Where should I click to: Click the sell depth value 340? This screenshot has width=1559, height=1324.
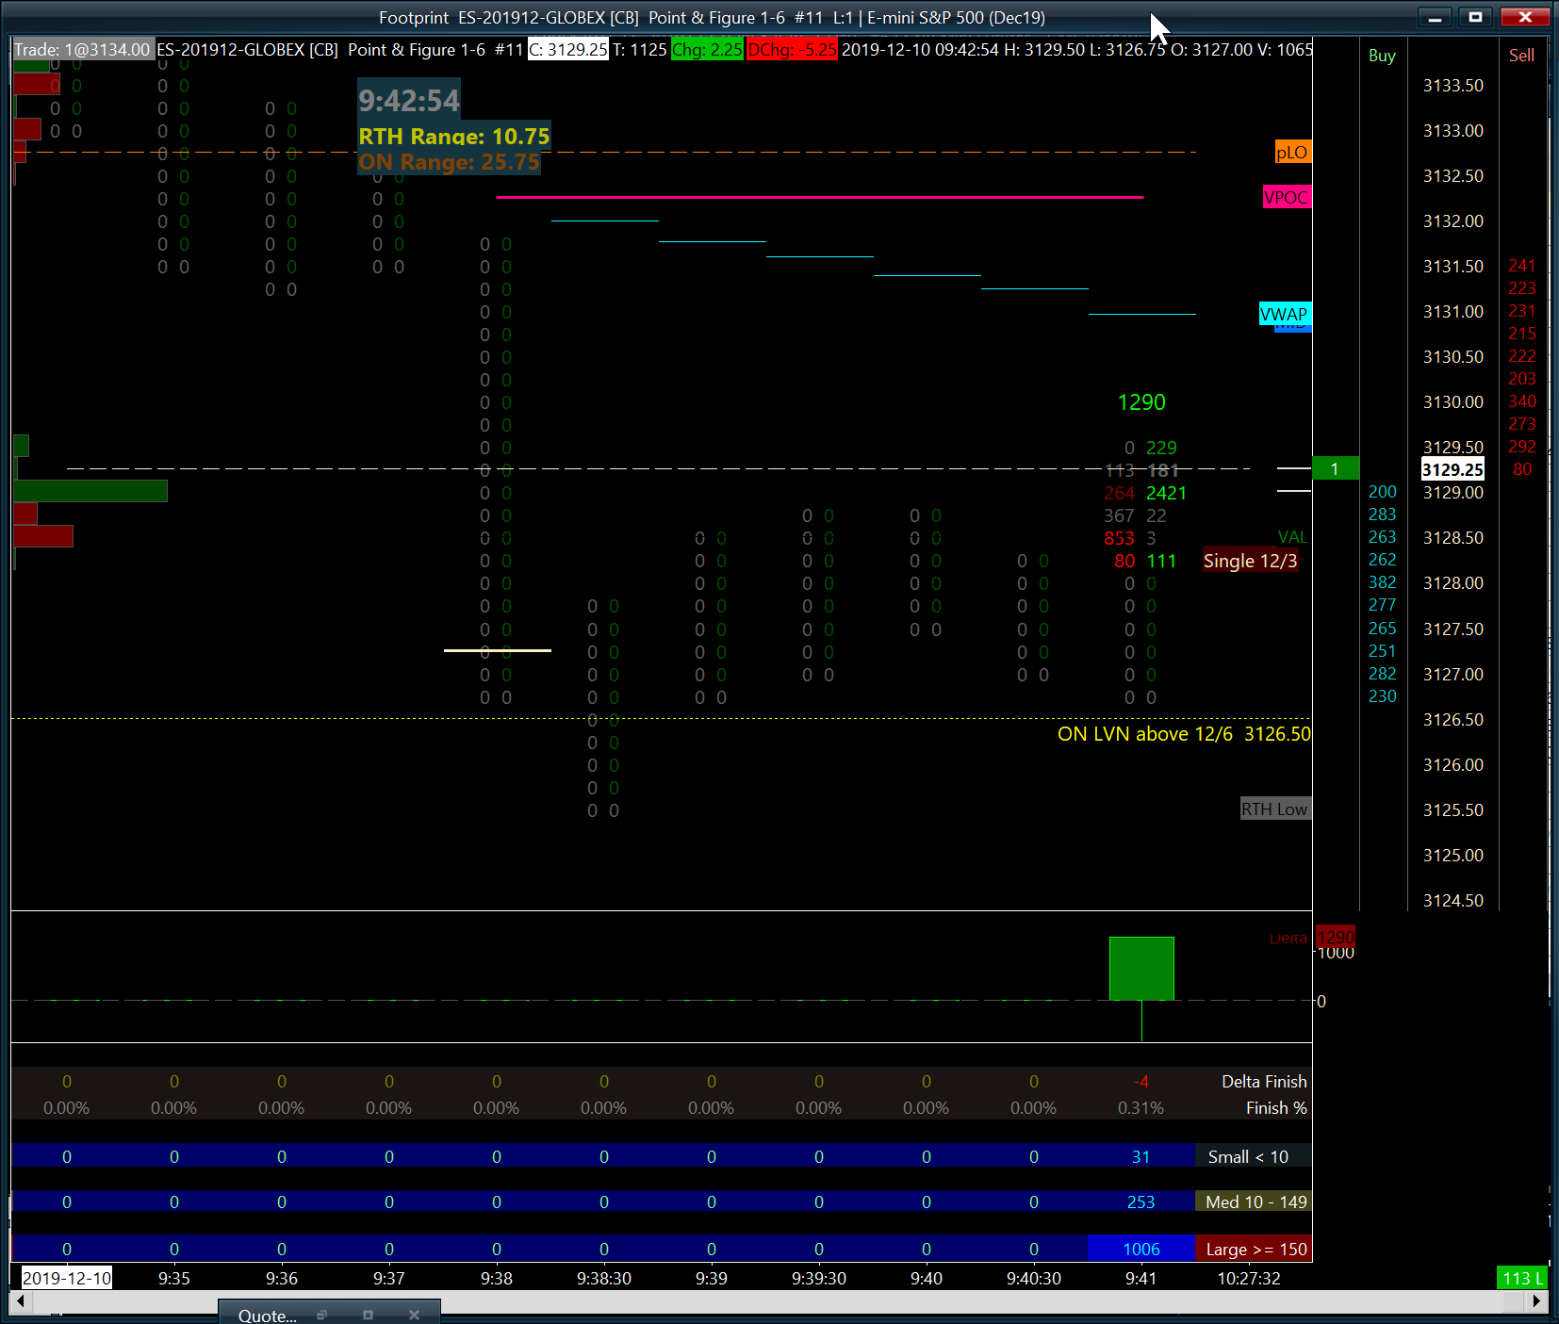1521,401
